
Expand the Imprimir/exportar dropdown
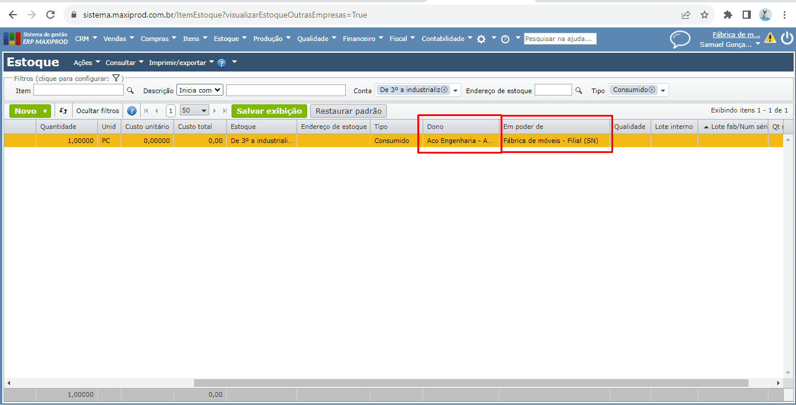[x=181, y=63]
